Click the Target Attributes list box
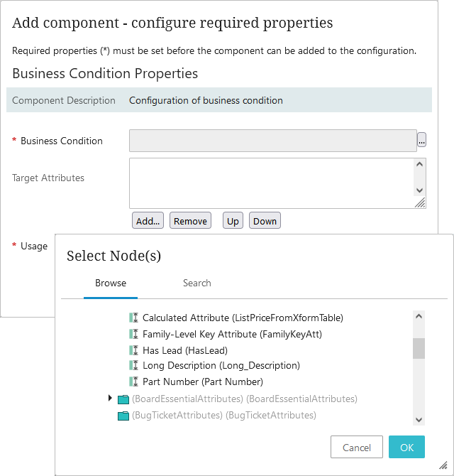 pos(271,183)
